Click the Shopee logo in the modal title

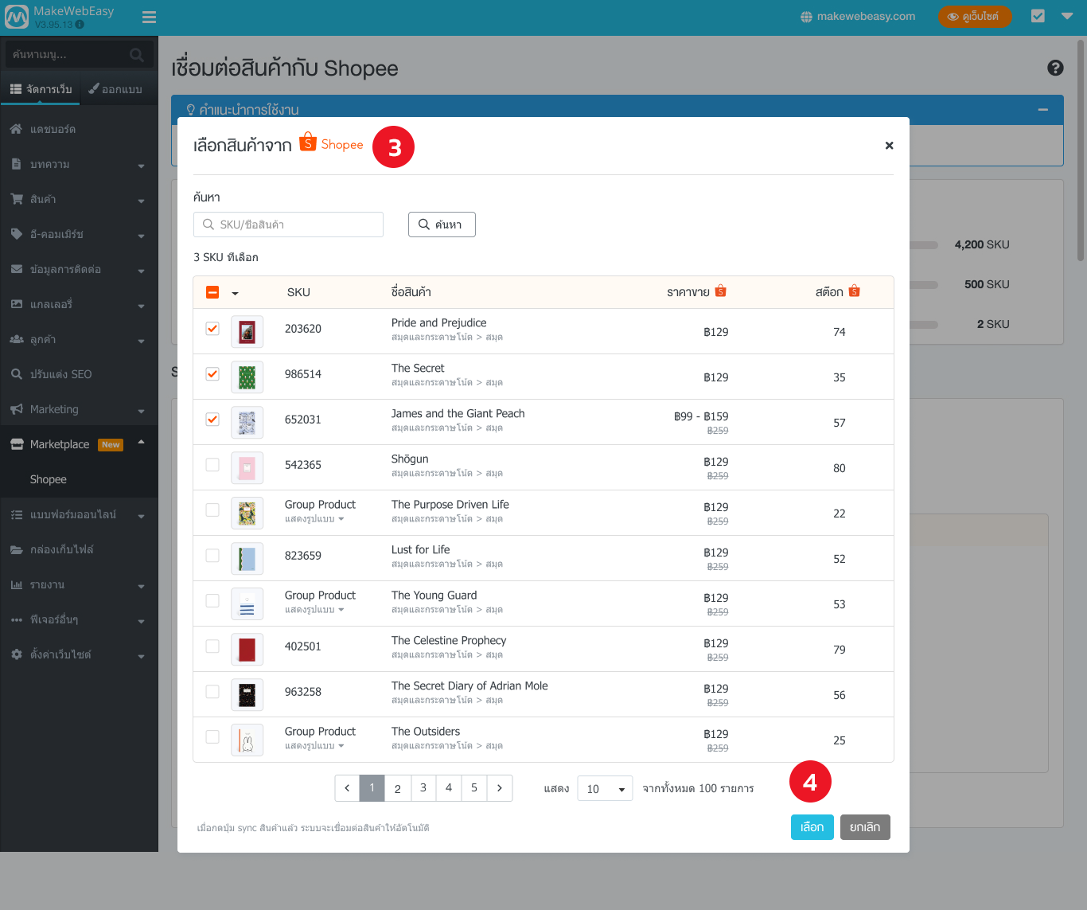pos(331,143)
